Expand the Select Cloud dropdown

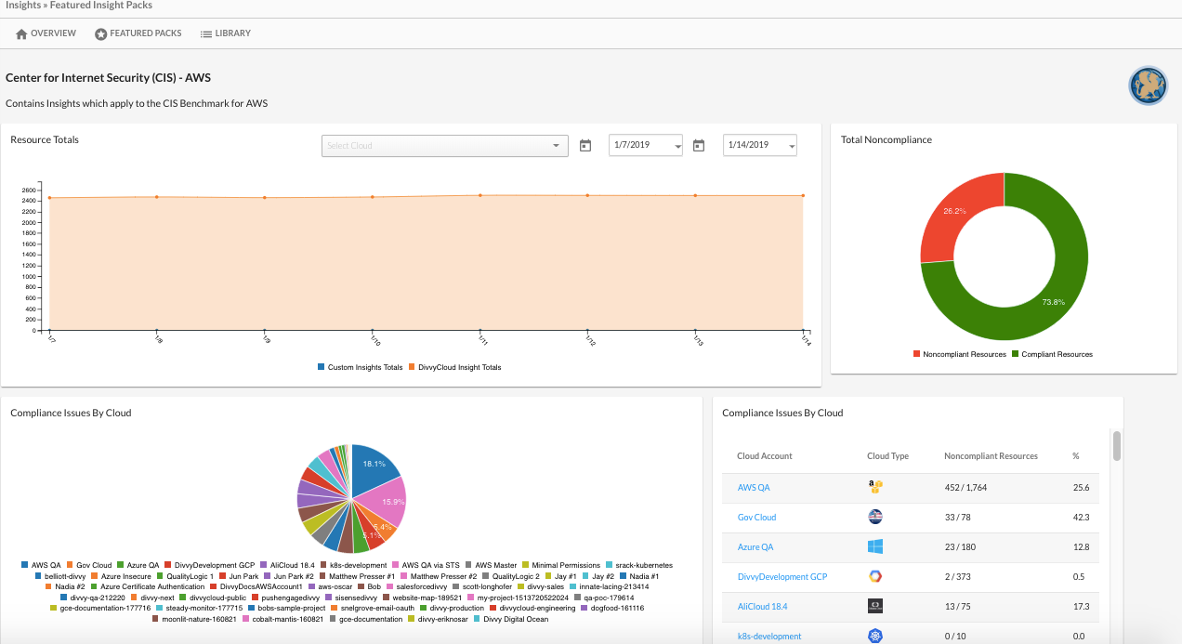(445, 146)
